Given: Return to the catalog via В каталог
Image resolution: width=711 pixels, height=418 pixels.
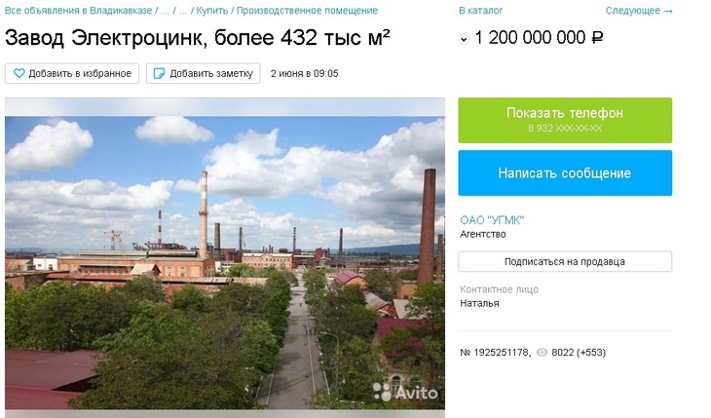Looking at the screenshot, I should pos(480,11).
